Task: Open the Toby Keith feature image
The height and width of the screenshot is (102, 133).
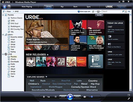Action: click(47, 33)
